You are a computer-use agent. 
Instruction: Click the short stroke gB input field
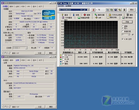[125, 35]
